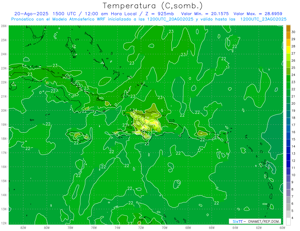Click yellow swatch between 27 and 28
The width and height of the screenshot is (300, 231).
[288, 50]
